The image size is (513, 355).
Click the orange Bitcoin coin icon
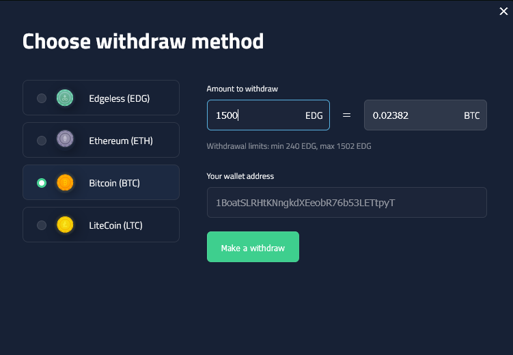(65, 183)
